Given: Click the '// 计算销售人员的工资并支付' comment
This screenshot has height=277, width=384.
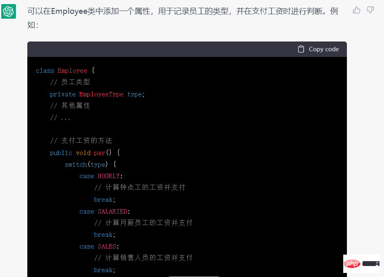Looking at the screenshot, I should [x=143, y=258].
